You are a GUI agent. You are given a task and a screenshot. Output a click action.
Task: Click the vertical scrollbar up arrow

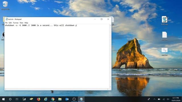coord(110,25)
